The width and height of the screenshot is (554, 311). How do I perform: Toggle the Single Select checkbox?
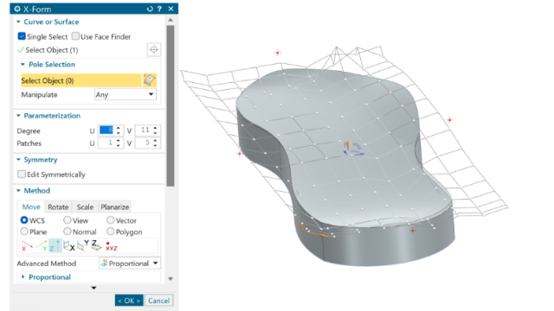pos(22,36)
